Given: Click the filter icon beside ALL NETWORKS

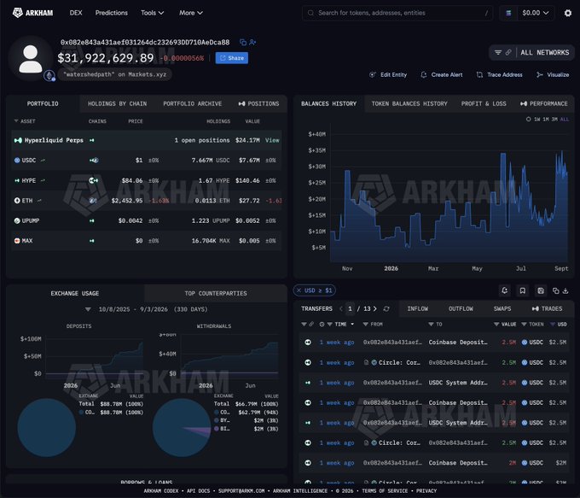Looking at the screenshot, I should 498,53.
